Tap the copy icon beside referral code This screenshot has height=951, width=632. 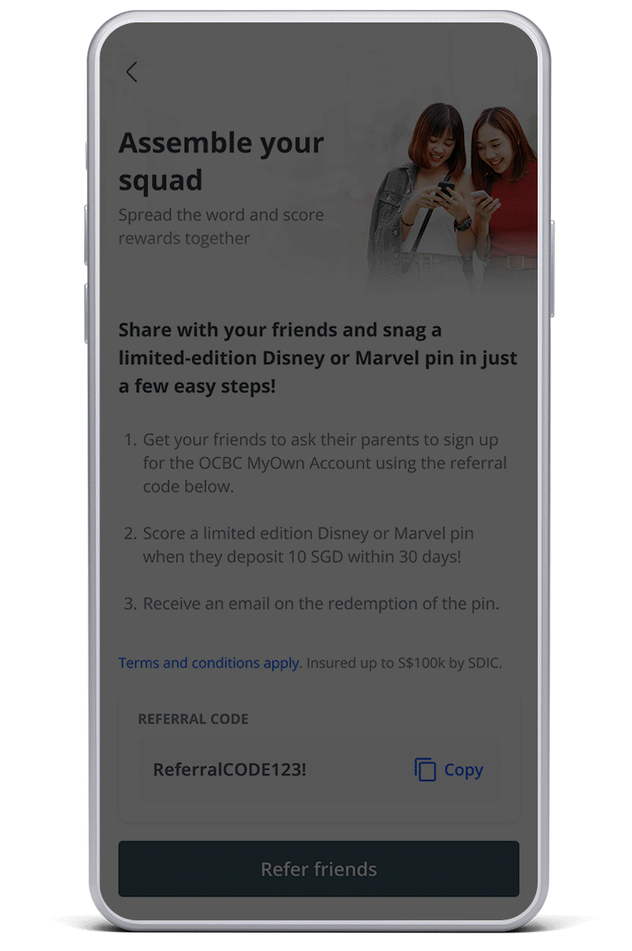[x=425, y=769]
